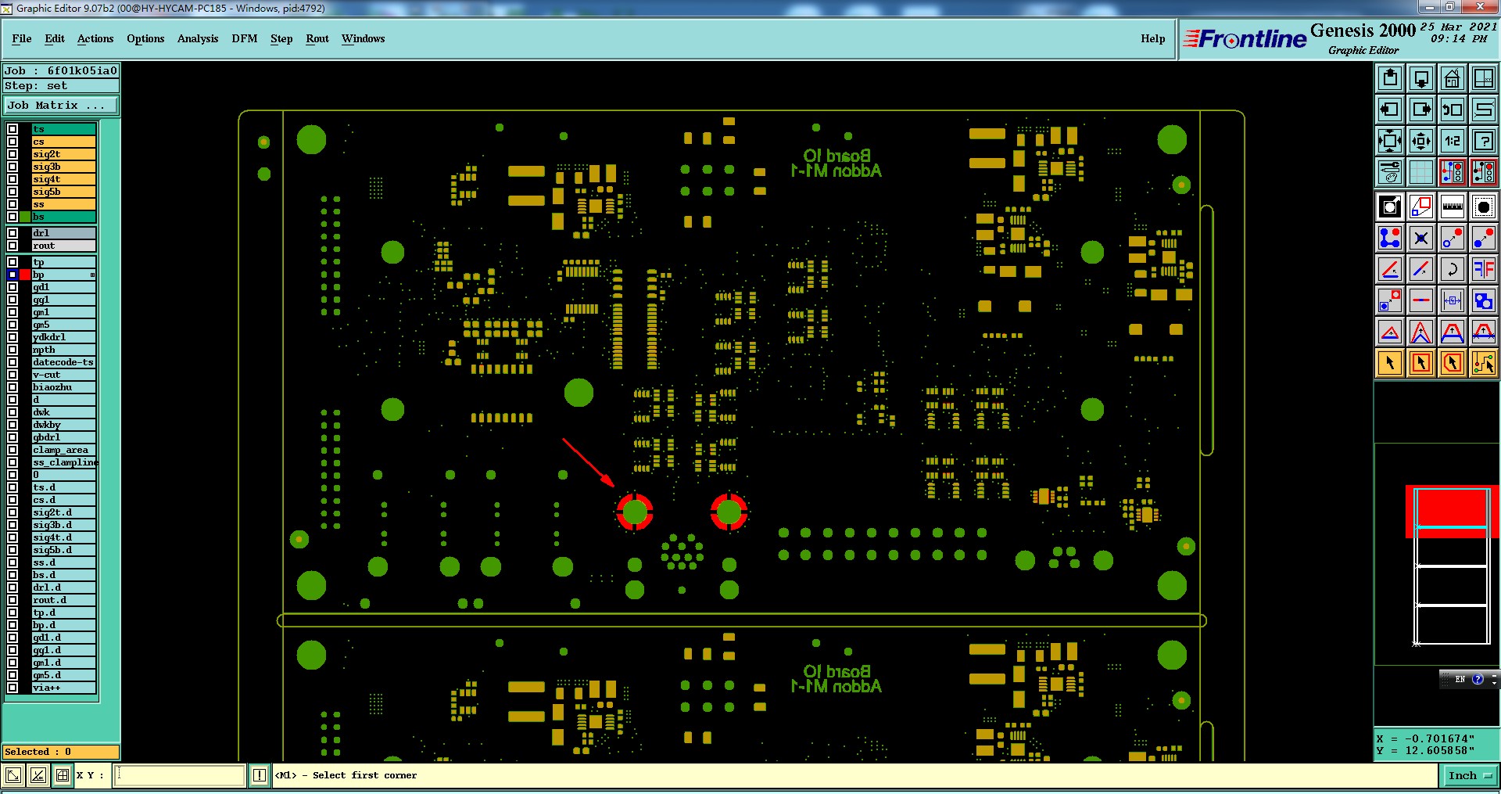Click the dotted frame octagon icon
The height and width of the screenshot is (794, 1501).
[1484, 207]
